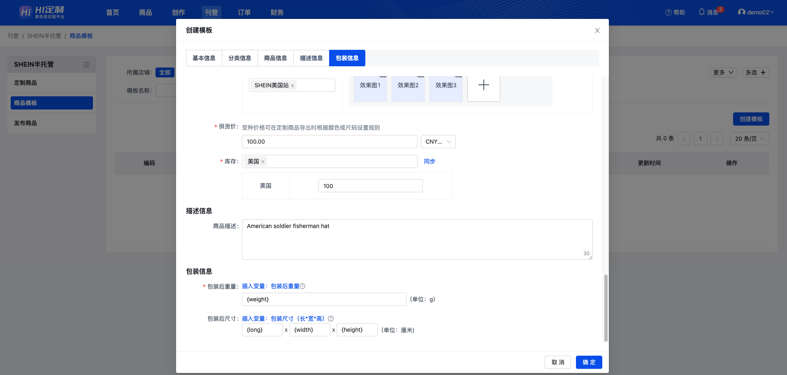Switch to 商品信息 tab
The image size is (787, 375).
pos(276,58)
